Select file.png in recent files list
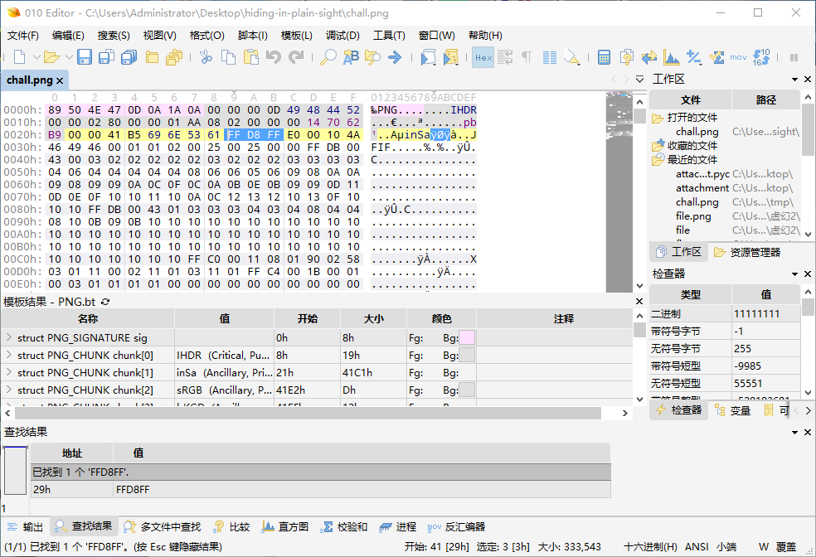This screenshot has height=557, width=816. 693,216
